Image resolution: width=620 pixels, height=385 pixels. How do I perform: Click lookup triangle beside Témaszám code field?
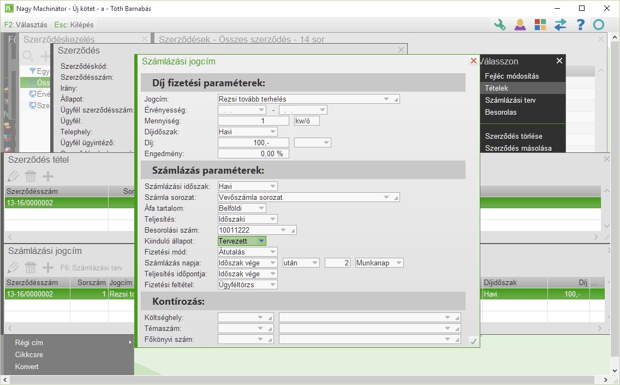coord(270,328)
